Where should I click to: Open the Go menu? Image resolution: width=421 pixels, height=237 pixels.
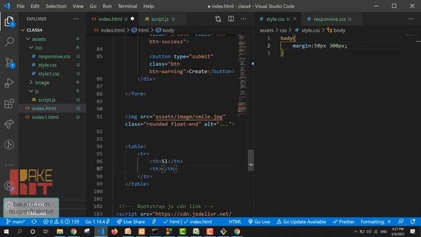93,6
